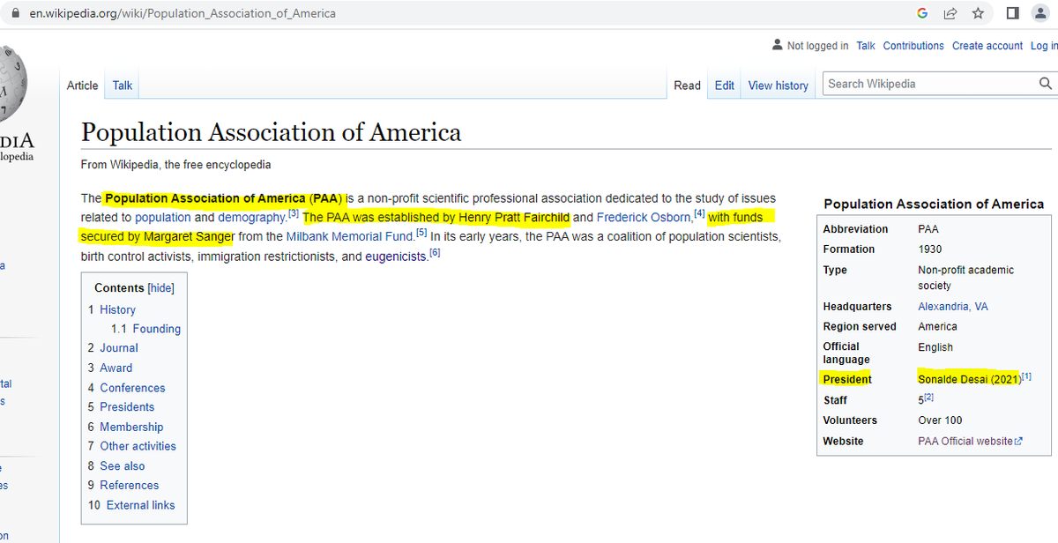This screenshot has width=1058, height=543.
Task: Click citation [4] after Frederick Osborn
Action: pos(700,213)
